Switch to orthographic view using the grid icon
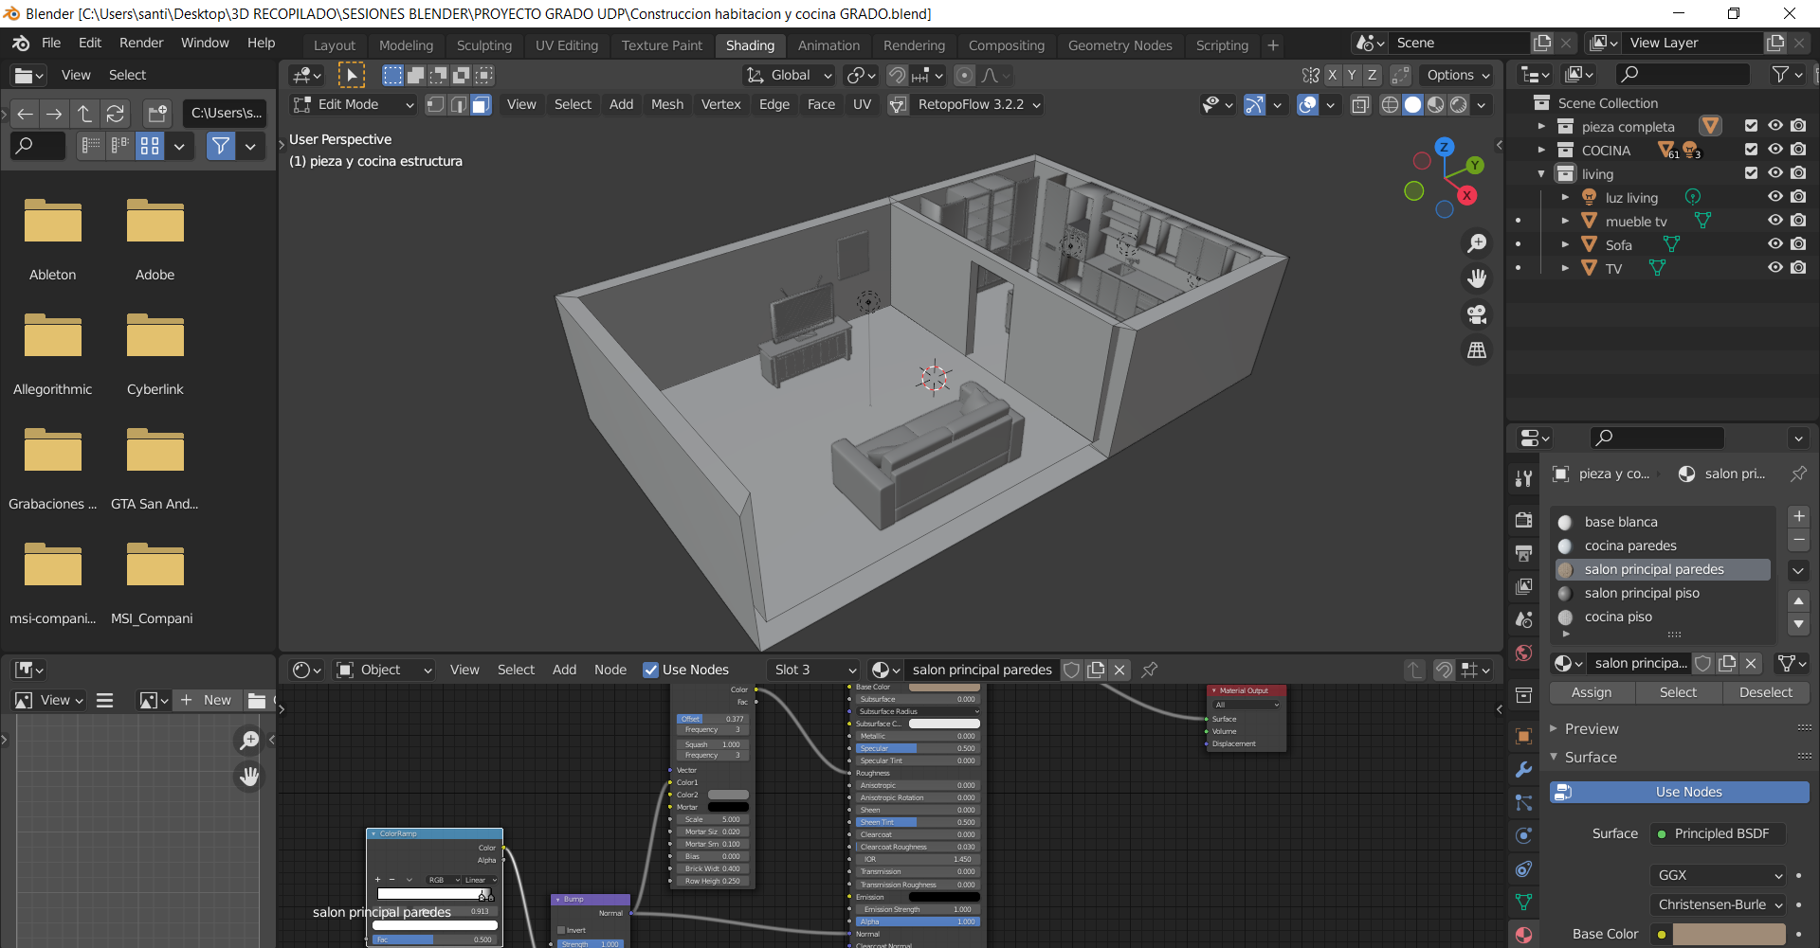This screenshot has height=948, width=1820. click(x=1477, y=350)
